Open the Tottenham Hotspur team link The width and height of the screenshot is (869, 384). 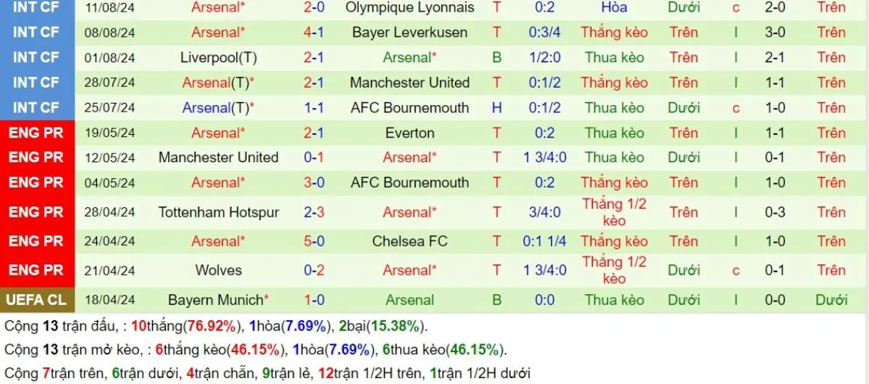click(219, 212)
